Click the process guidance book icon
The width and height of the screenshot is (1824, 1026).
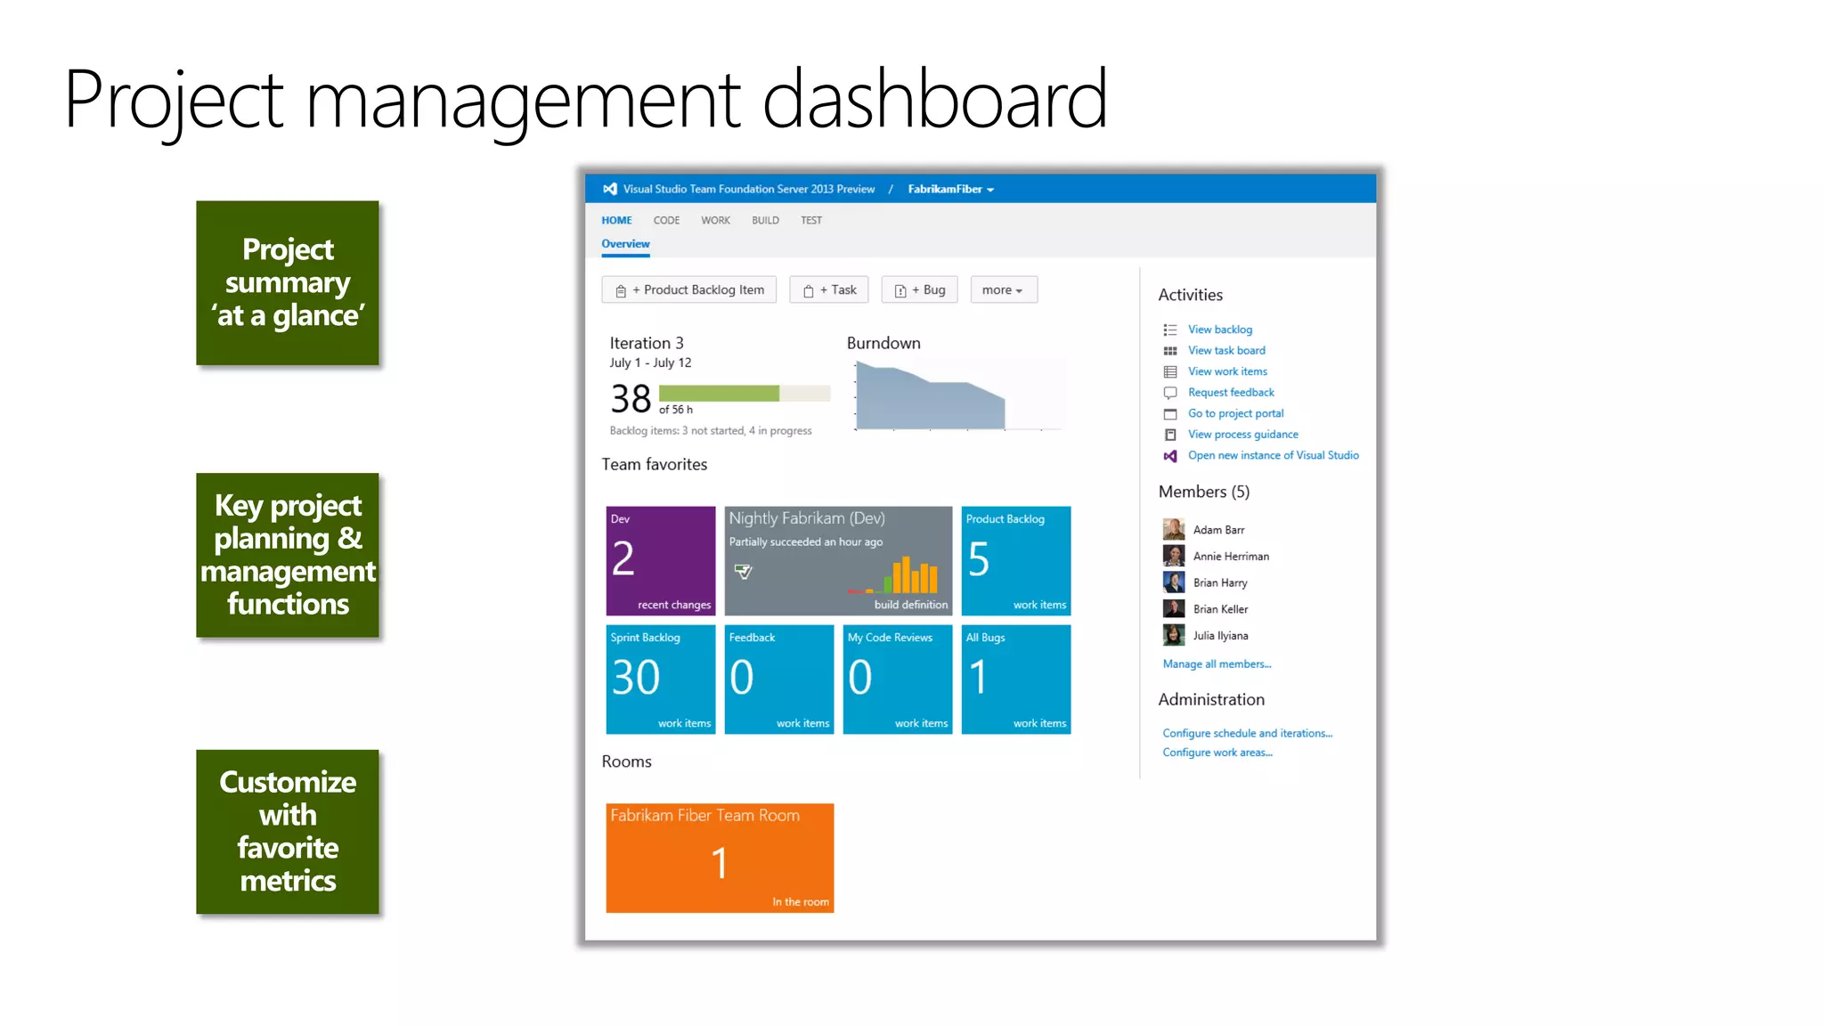point(1170,435)
